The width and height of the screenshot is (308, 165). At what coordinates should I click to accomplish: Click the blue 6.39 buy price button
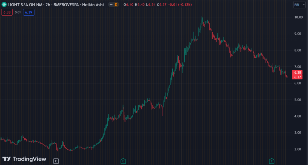[x=29, y=12]
